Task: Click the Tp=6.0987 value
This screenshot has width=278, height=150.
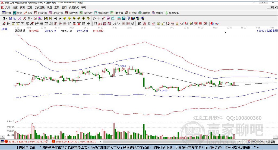Action: click(x=34, y=31)
